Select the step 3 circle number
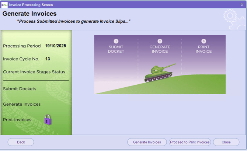Image resolution: width=247 pixels, height=151 pixels. tap(203, 41)
